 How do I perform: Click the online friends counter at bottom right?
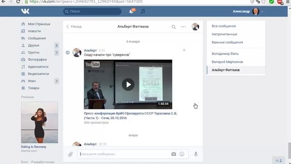[279, 160]
